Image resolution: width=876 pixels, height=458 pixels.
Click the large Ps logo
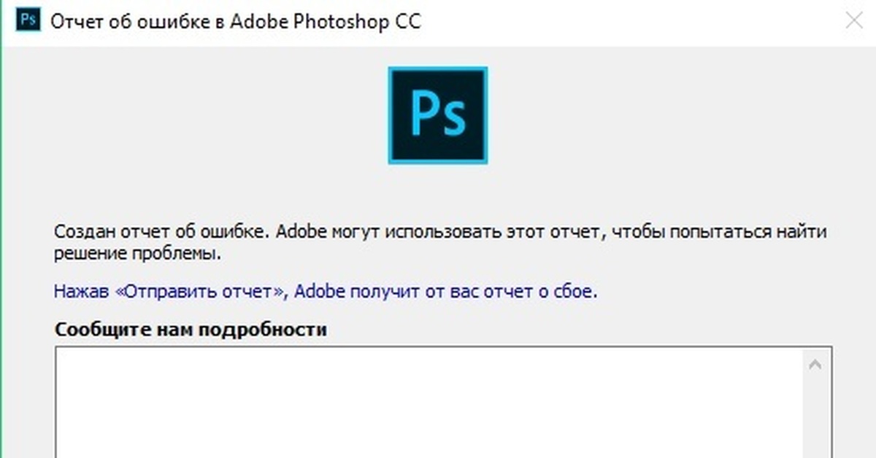click(437, 115)
